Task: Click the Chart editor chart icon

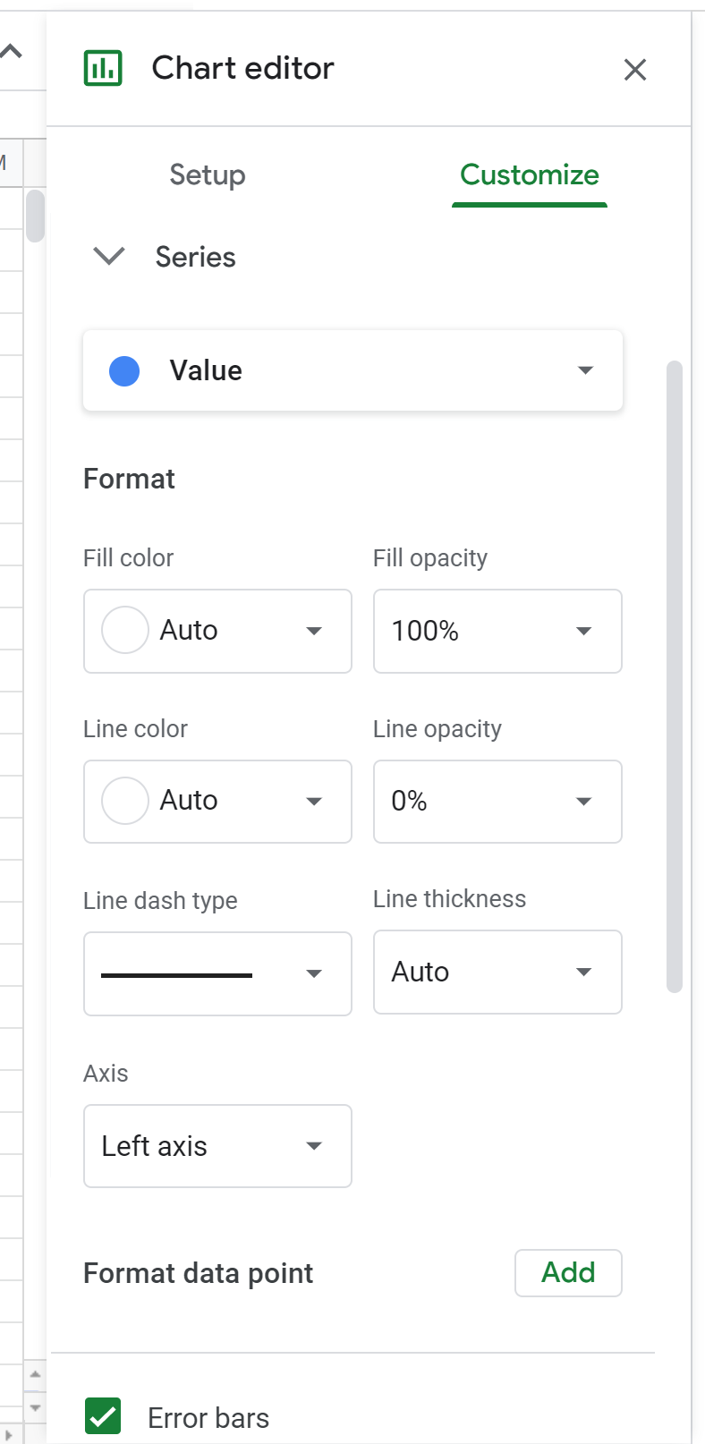Action: pos(103,69)
